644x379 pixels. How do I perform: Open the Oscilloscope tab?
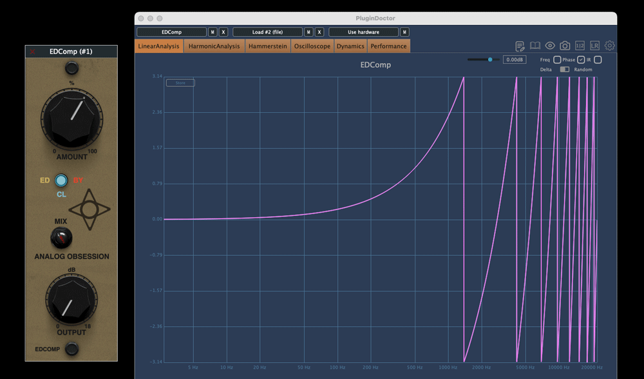coord(312,46)
